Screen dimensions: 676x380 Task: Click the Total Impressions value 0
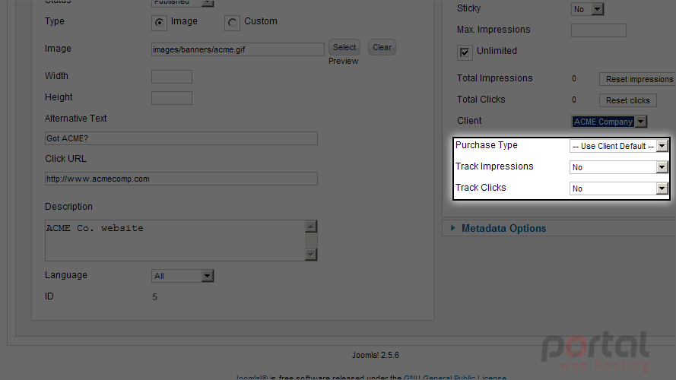[574, 78]
